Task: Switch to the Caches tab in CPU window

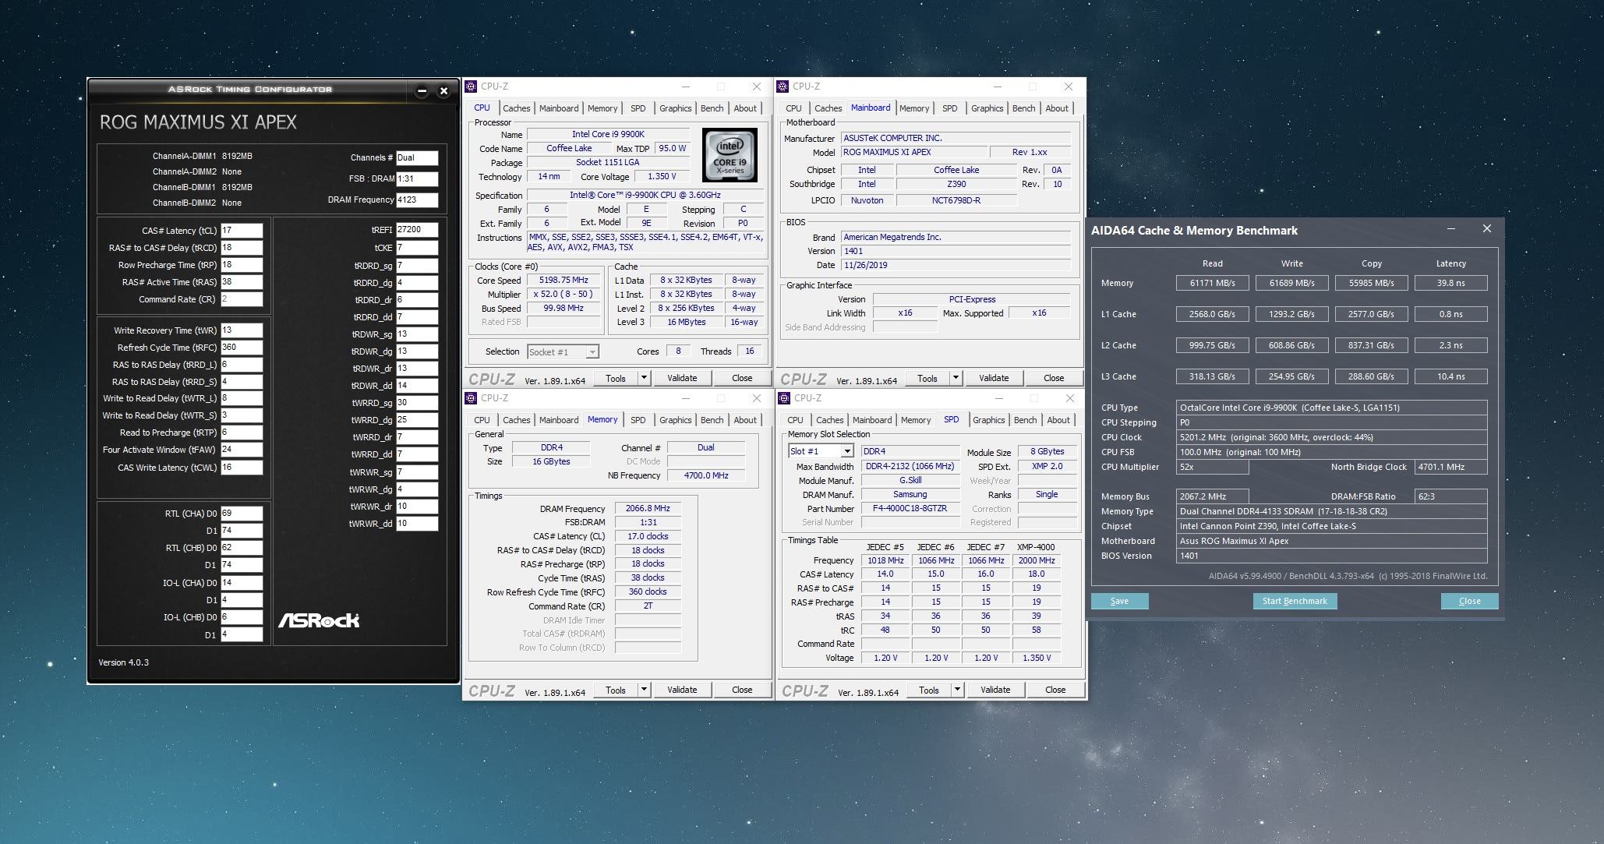Action: pyautogui.click(x=516, y=108)
